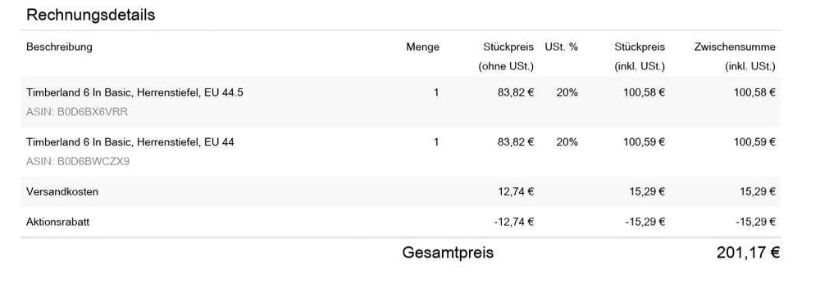
Task: Click the total amount 201,17 €
Action: (x=749, y=253)
